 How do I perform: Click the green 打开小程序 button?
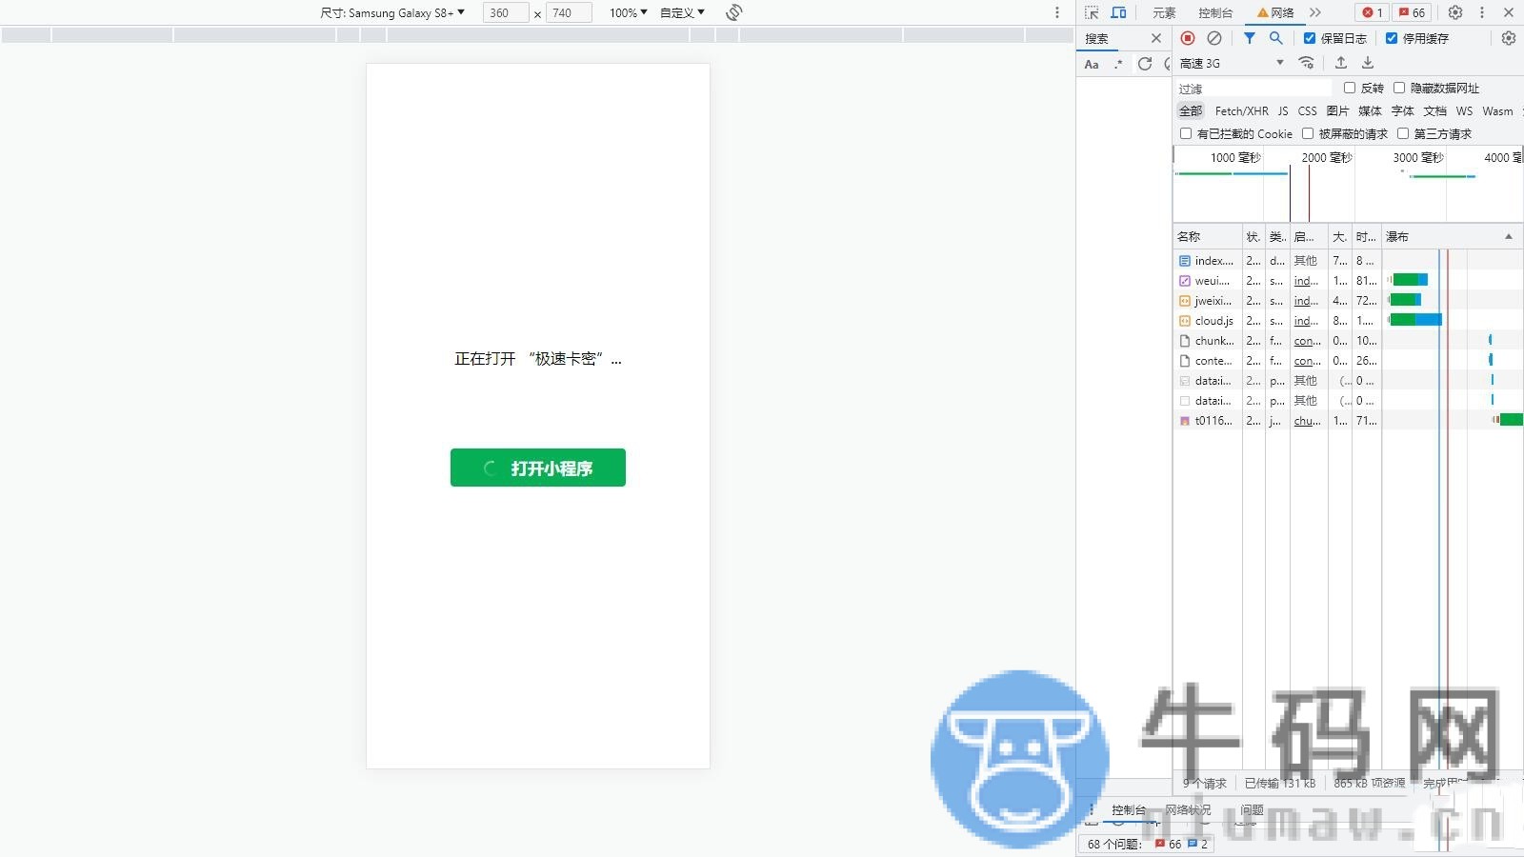coord(538,468)
